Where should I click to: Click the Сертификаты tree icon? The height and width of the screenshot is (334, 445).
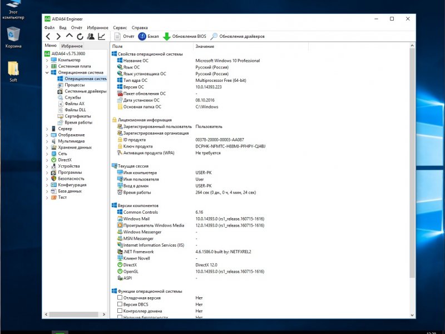[x=60, y=116]
